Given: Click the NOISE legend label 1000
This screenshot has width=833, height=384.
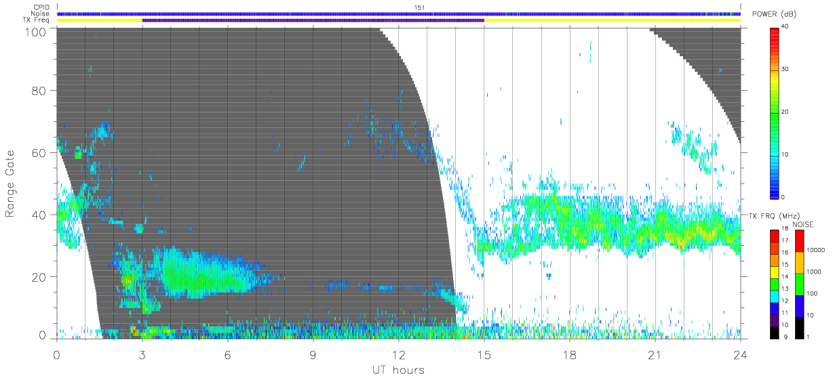Looking at the screenshot, I should pos(814,272).
